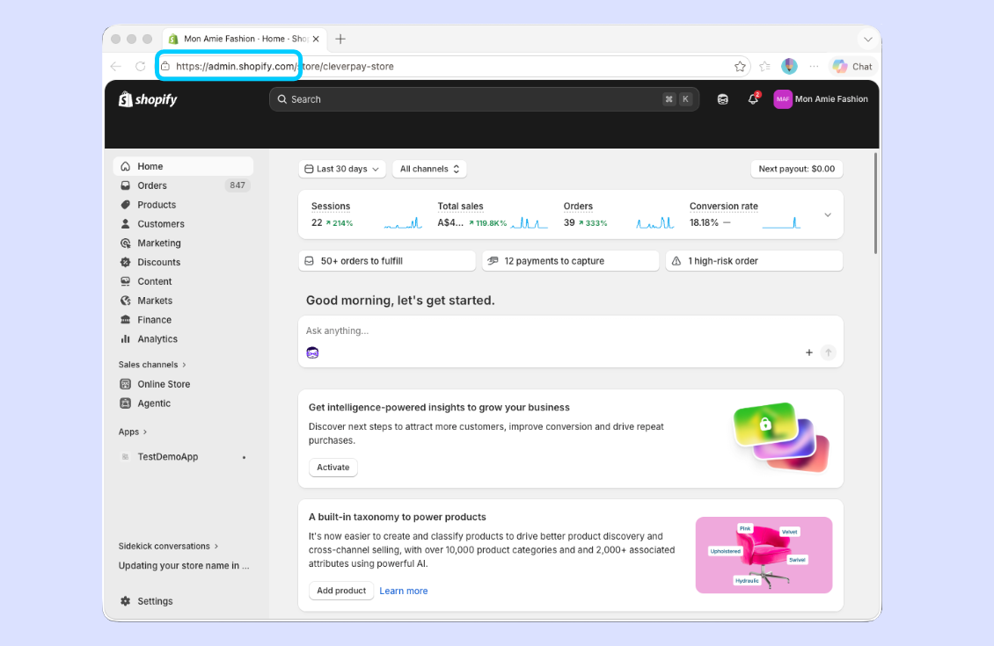Open the notifications bell

click(753, 98)
